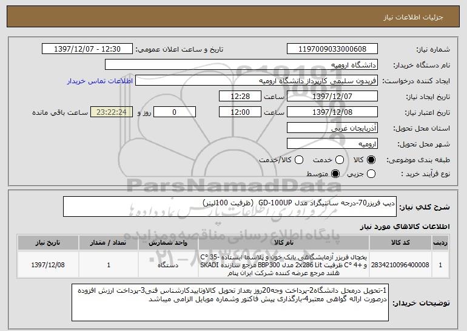Click the province field آذربایجان غربی
Viewport: 467px width, 331px height.
point(332,128)
